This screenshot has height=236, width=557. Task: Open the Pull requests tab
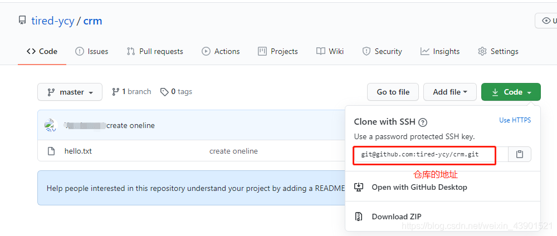coord(155,51)
